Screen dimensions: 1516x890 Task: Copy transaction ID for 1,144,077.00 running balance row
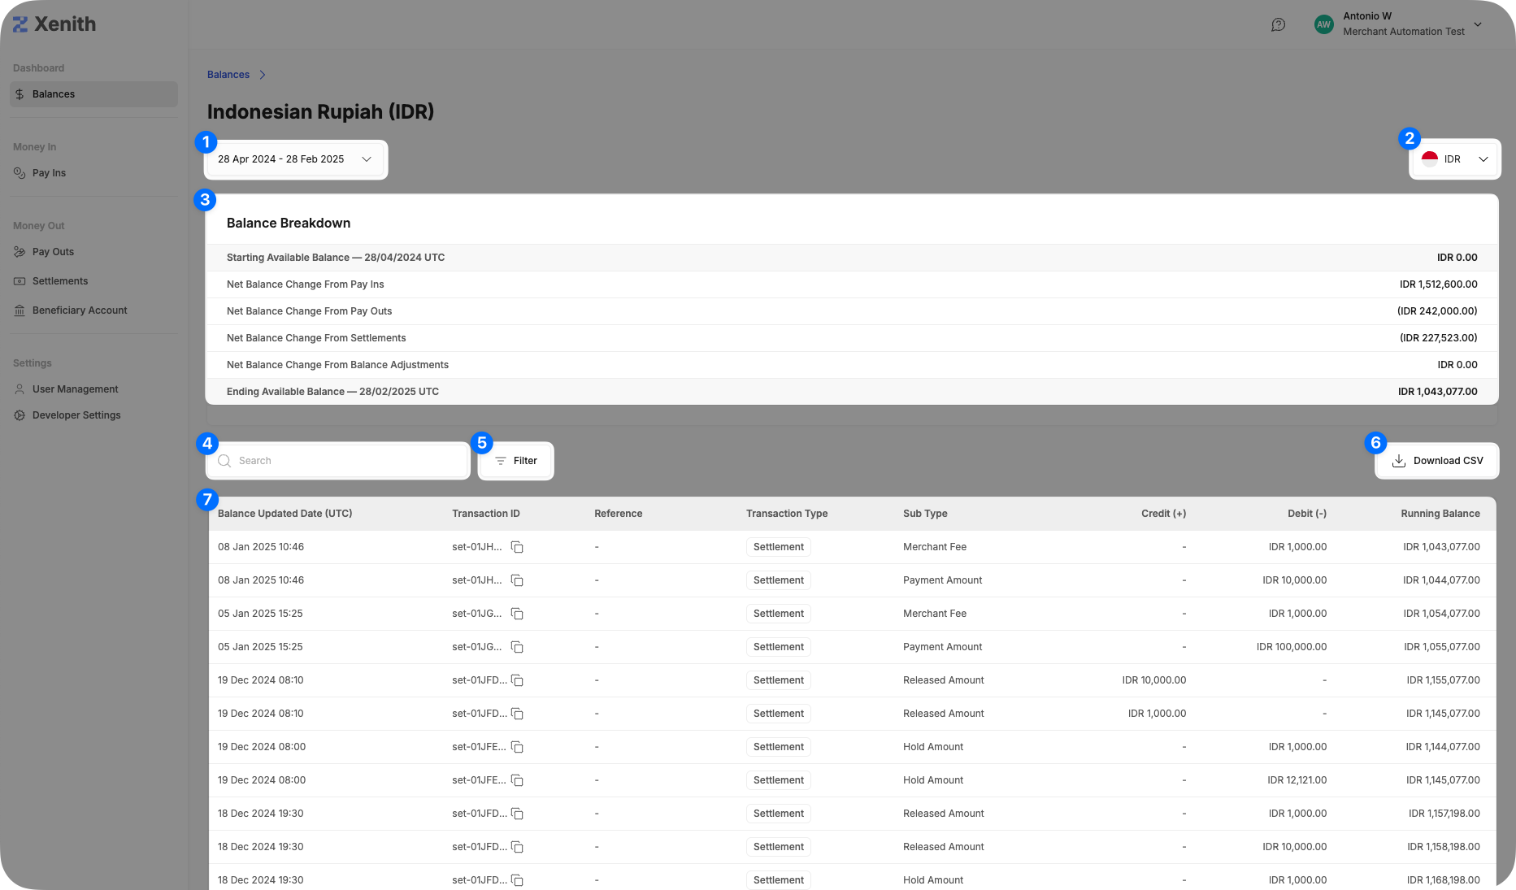point(517,747)
